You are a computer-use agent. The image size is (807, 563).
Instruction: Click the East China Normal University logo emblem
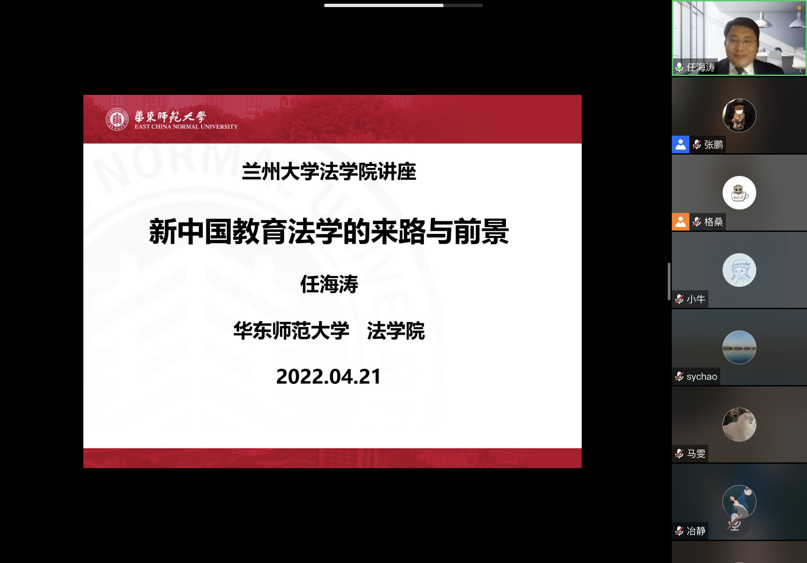point(117,119)
